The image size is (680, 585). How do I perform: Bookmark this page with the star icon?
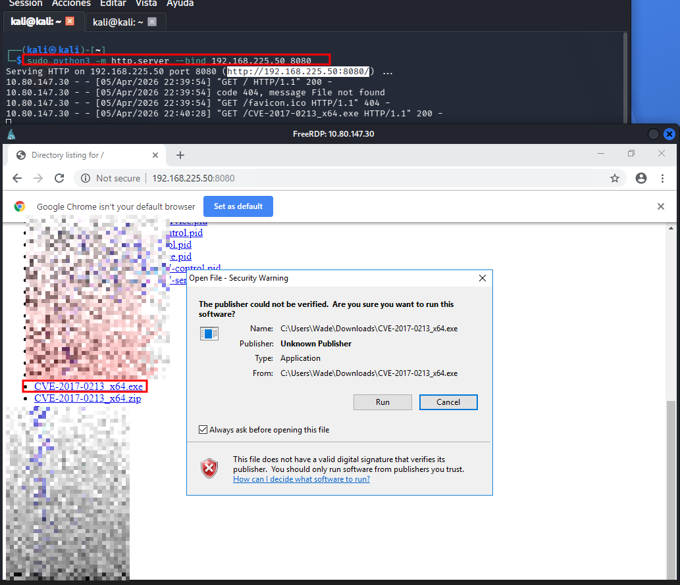click(615, 178)
